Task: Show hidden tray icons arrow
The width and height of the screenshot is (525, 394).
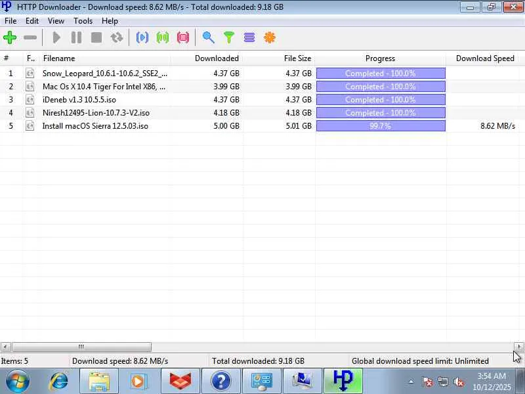Action: tap(411, 382)
